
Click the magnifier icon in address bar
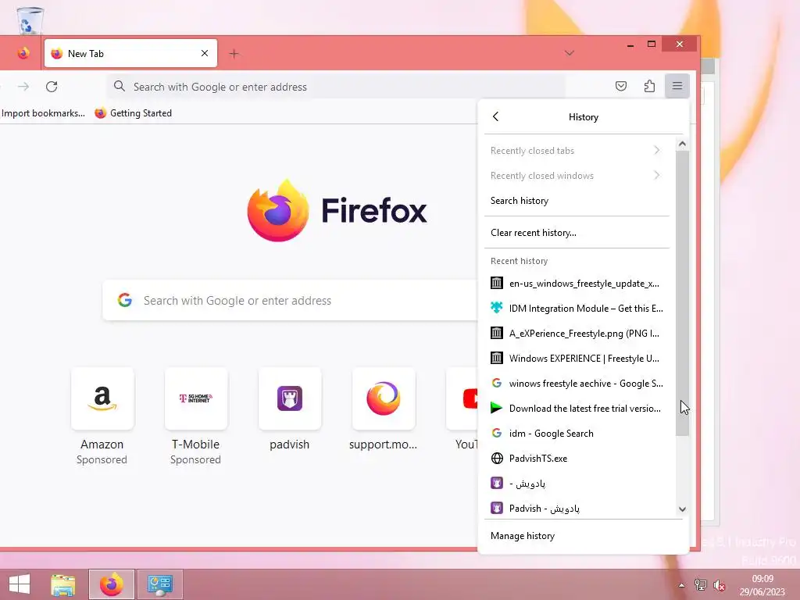pos(120,86)
